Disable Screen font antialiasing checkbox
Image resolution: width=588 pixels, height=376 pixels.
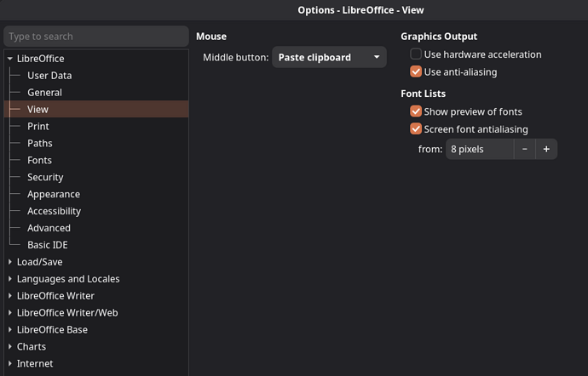(x=416, y=129)
